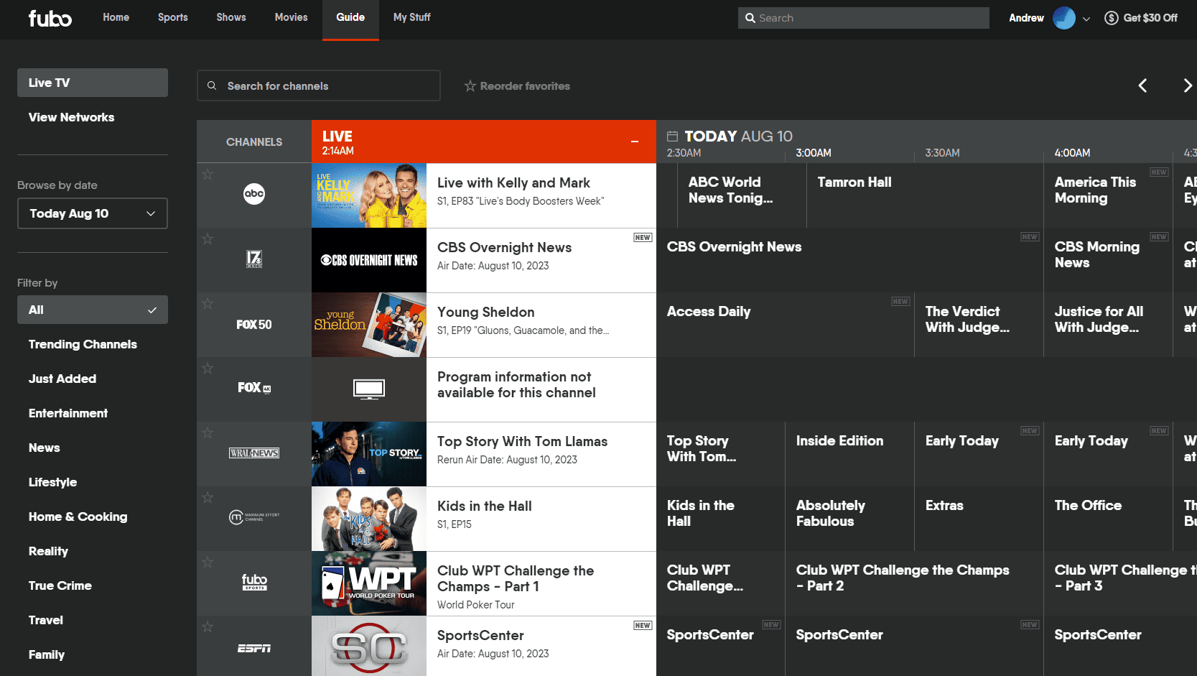Screen dimensions: 1197x676
Task: Click the calendar icon beside TODAY AUG 10
Action: (x=673, y=136)
